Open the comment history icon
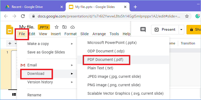 (143, 30)
